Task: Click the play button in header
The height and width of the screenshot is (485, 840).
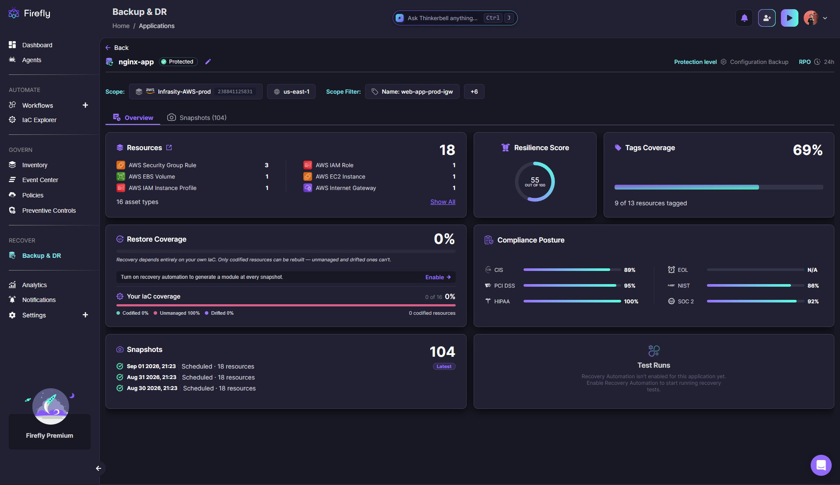Action: (x=789, y=18)
